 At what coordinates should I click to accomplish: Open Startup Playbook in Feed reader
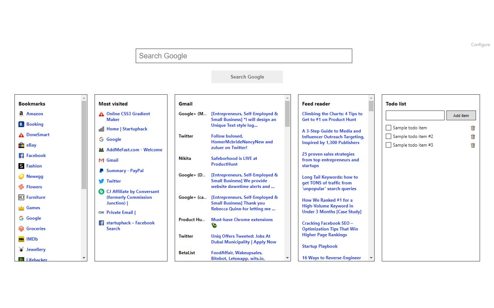click(320, 246)
